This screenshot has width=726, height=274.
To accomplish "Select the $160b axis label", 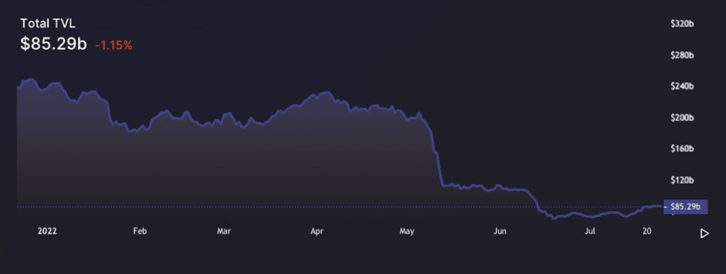I will 683,149.
